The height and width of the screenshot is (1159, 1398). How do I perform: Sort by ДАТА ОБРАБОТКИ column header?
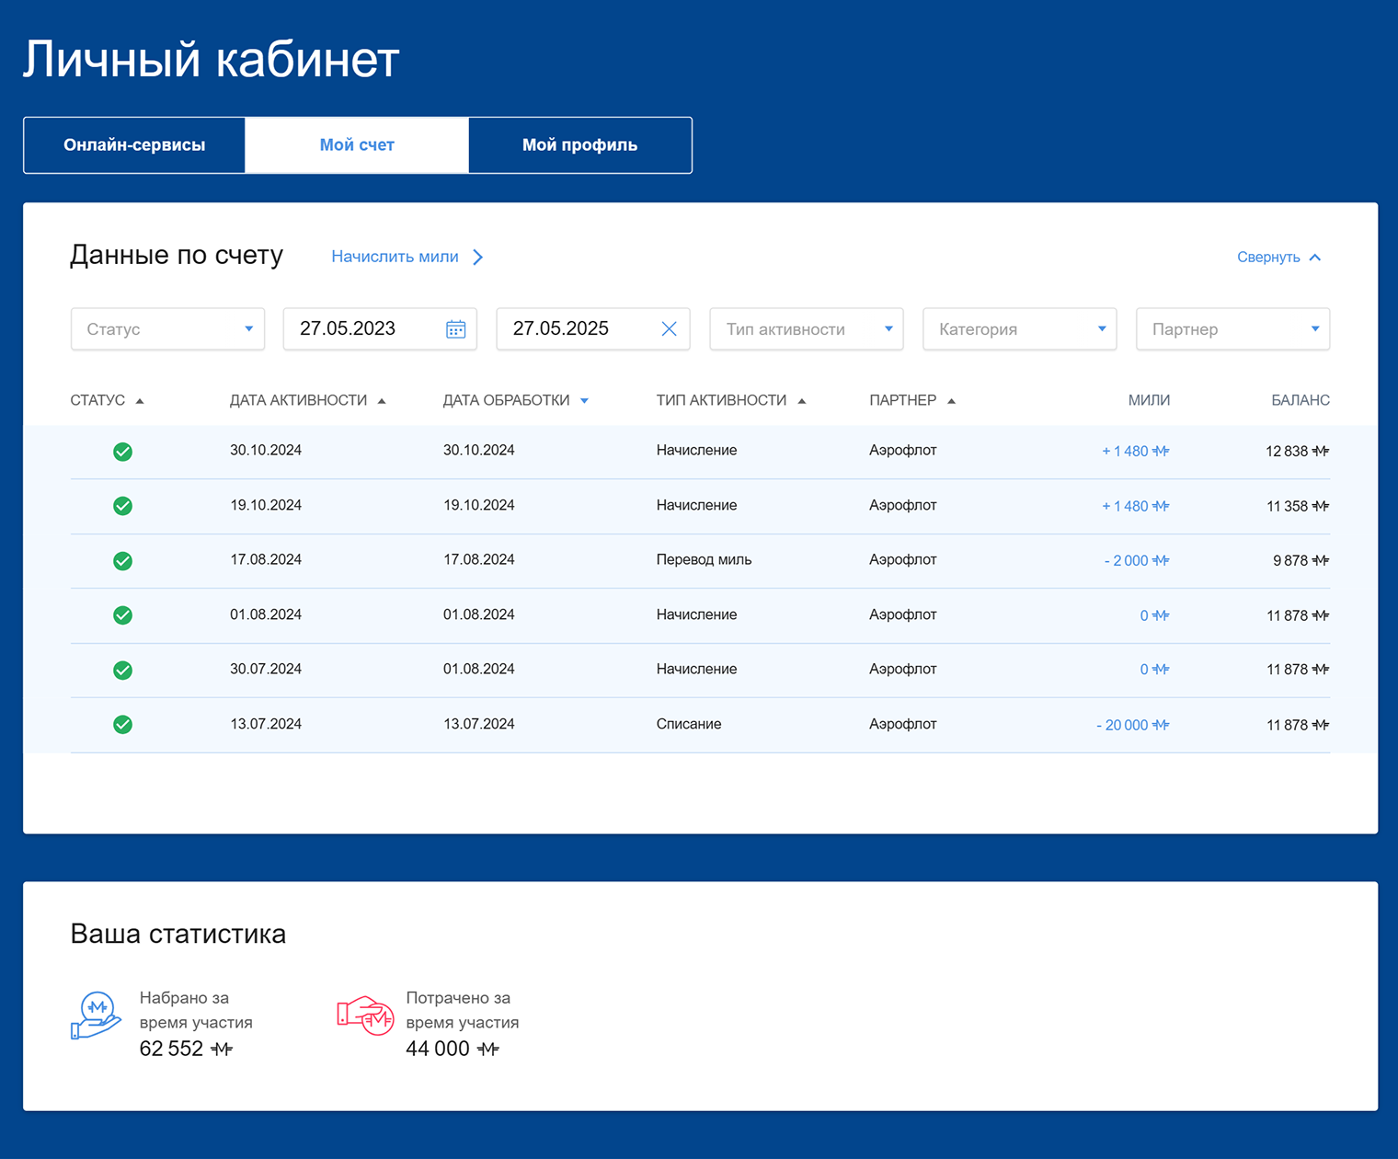coord(516,400)
